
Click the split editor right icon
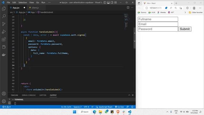tap(128, 8)
